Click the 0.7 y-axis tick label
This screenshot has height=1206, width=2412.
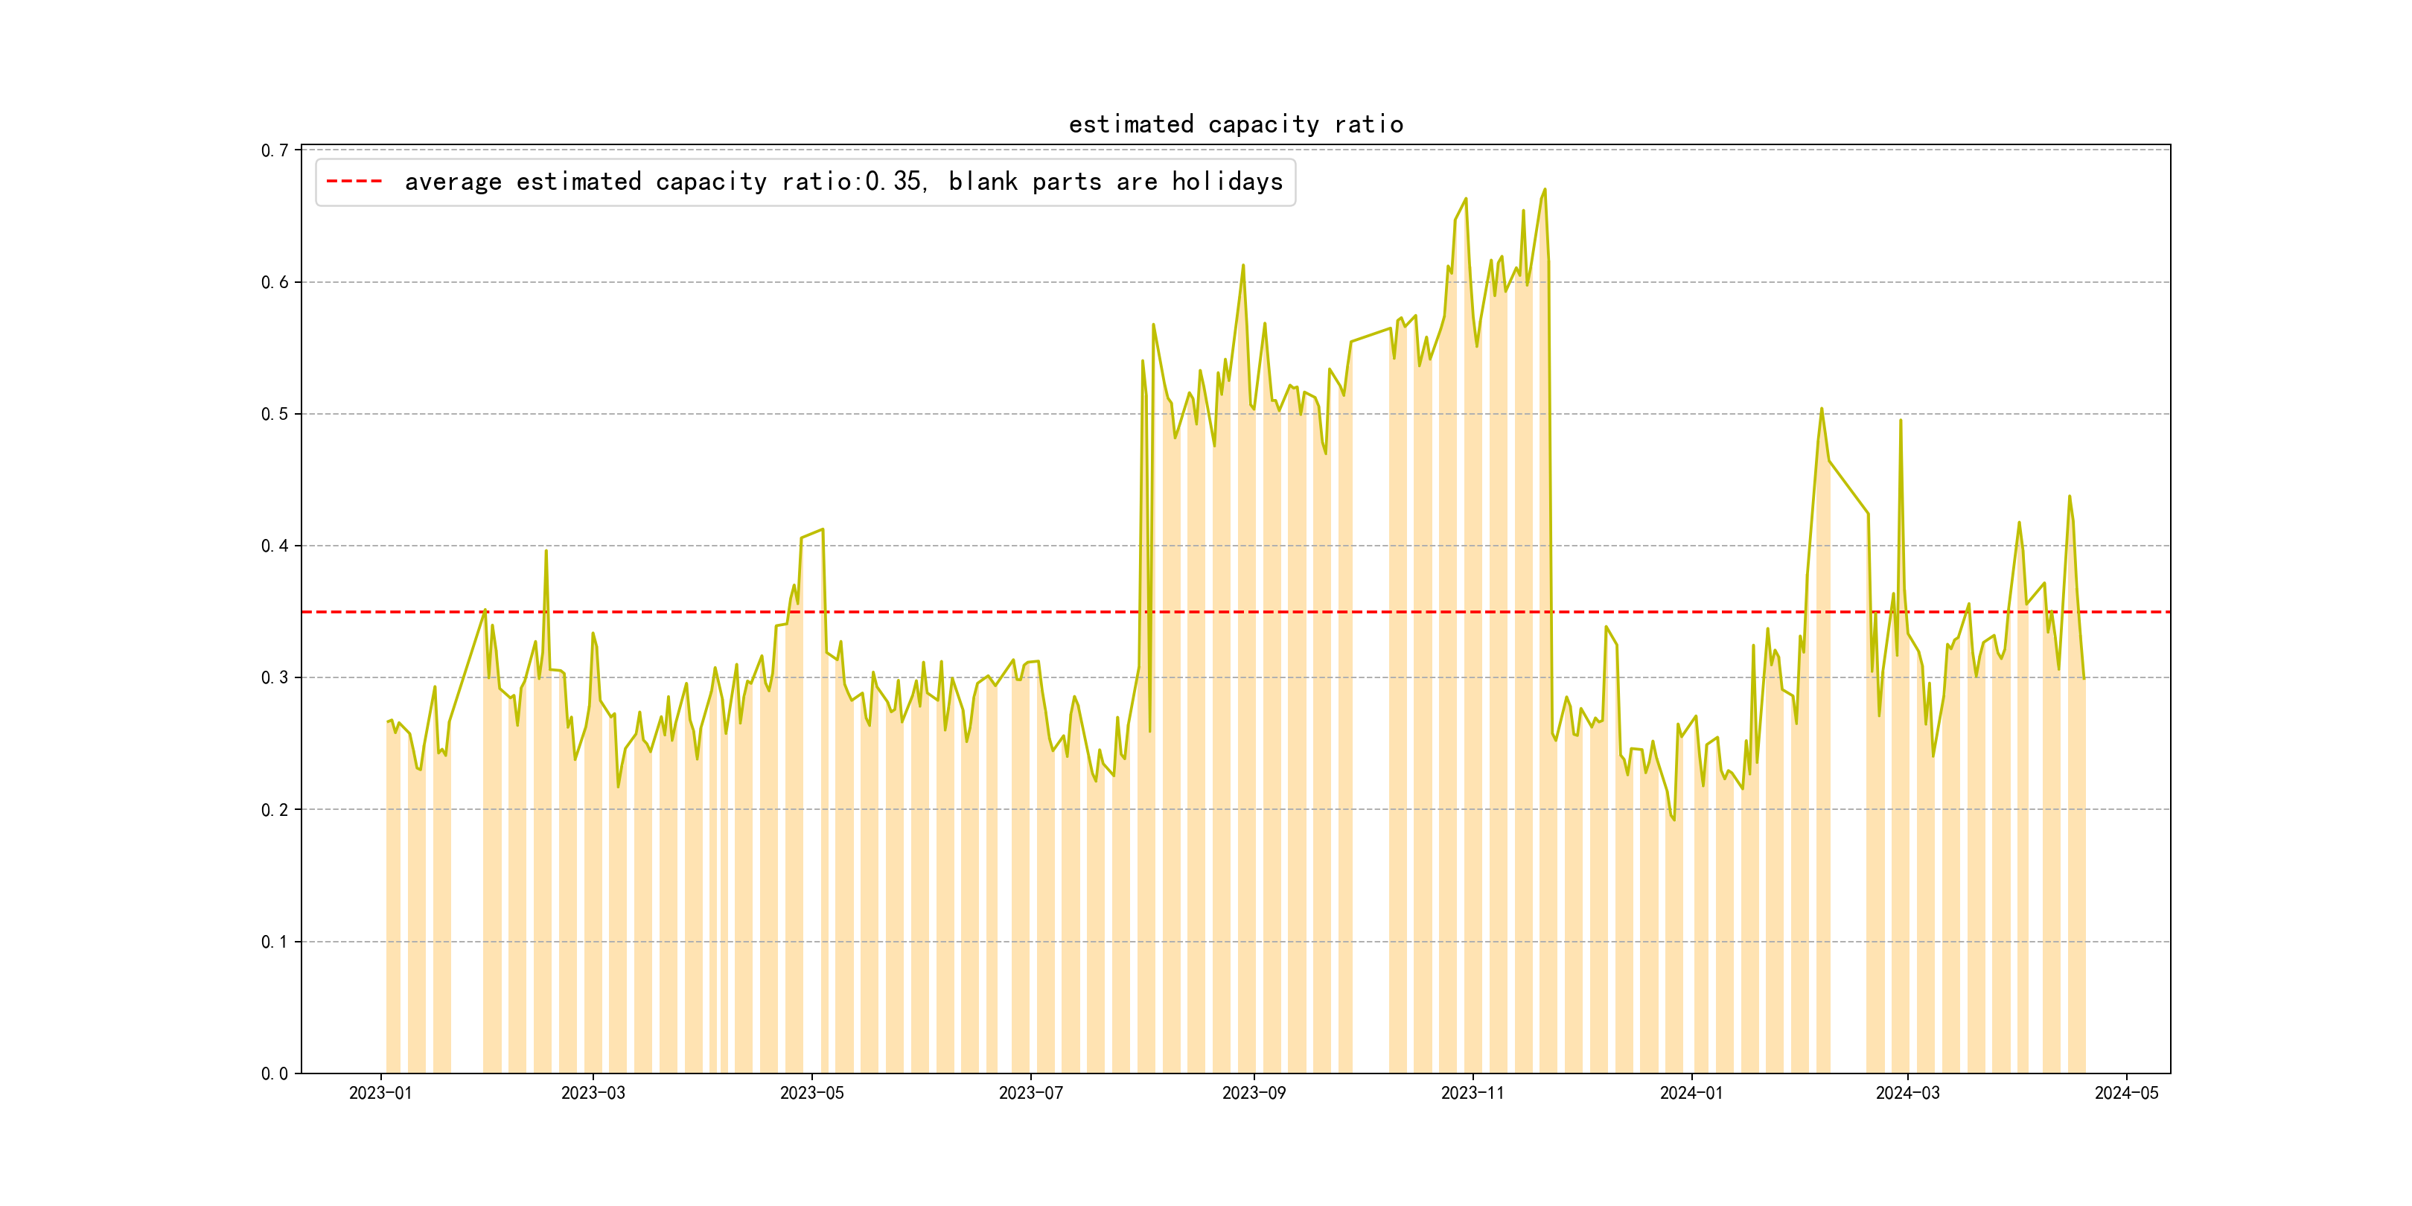pos(275,150)
